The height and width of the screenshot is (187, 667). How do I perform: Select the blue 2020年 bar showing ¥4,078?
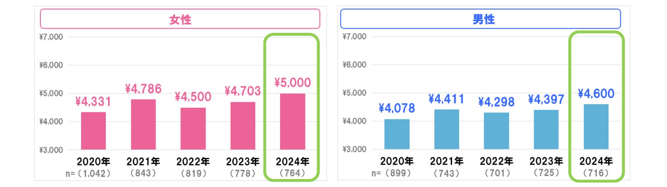397,134
